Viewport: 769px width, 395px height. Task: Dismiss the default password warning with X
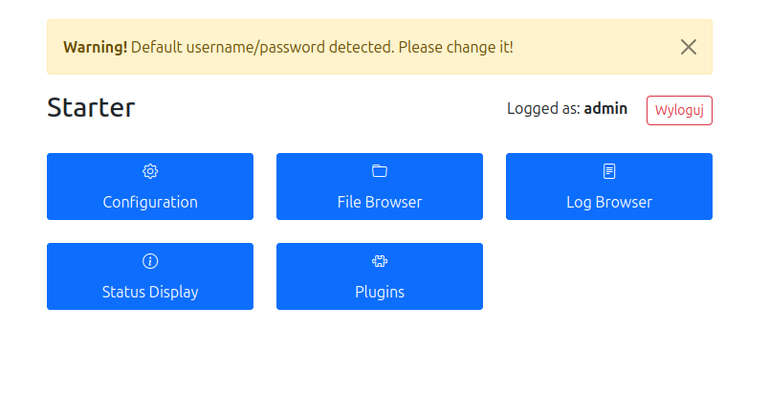(688, 47)
